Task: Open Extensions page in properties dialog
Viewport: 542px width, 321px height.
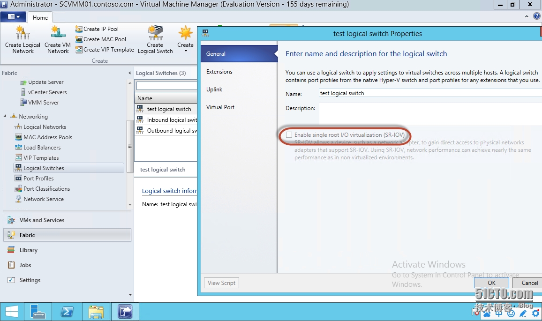Action: point(239,72)
